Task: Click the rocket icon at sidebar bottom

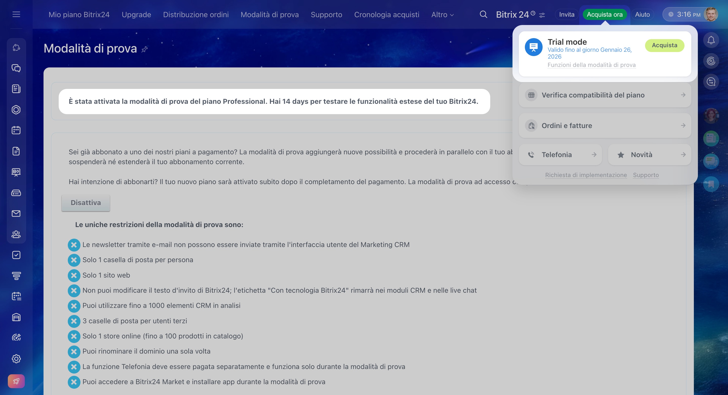Action: (x=16, y=381)
